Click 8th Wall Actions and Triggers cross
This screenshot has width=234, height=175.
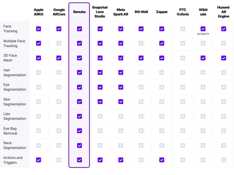(141, 160)
